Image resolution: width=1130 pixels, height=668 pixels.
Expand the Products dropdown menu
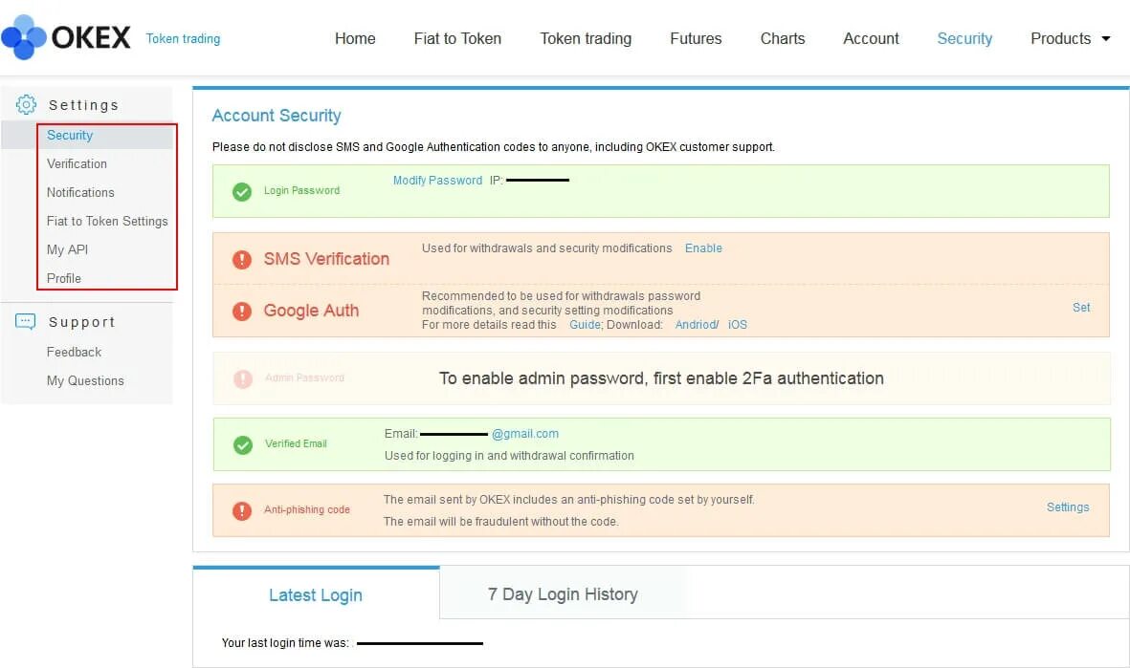point(1070,39)
